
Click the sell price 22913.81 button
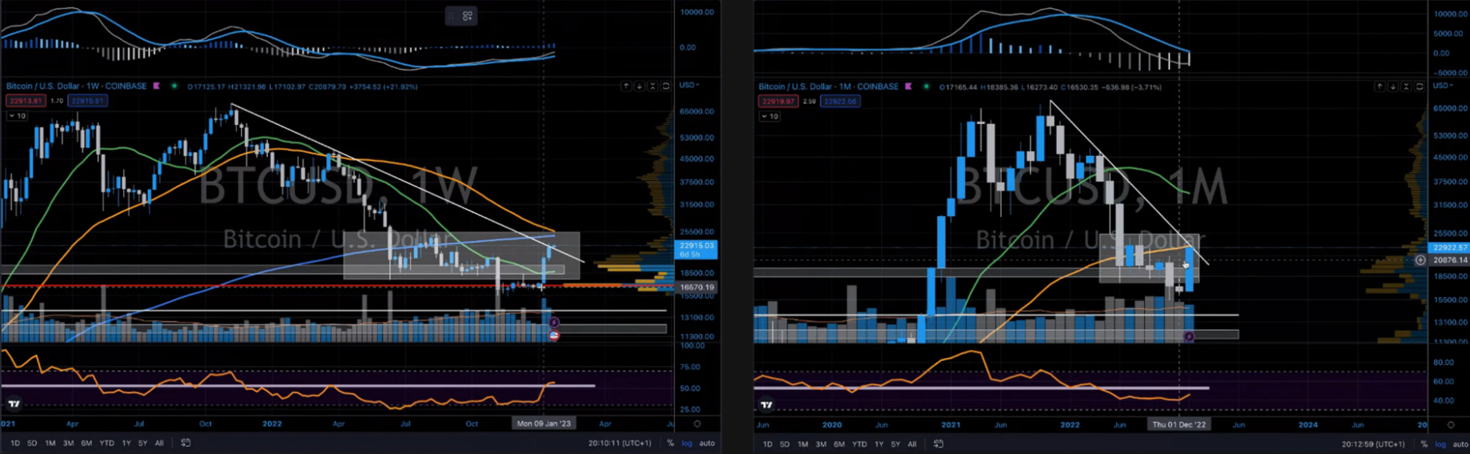(x=25, y=101)
